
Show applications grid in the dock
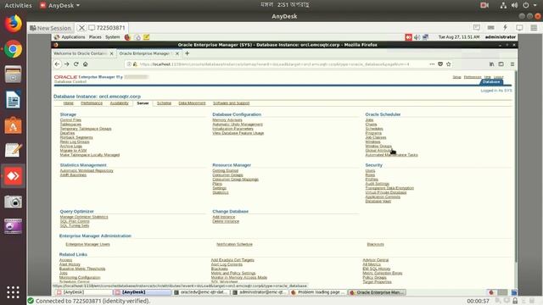[14, 292]
